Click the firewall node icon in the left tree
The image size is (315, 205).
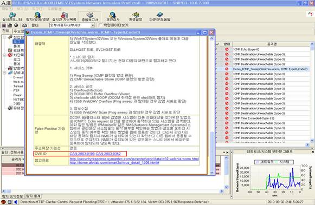10,68
